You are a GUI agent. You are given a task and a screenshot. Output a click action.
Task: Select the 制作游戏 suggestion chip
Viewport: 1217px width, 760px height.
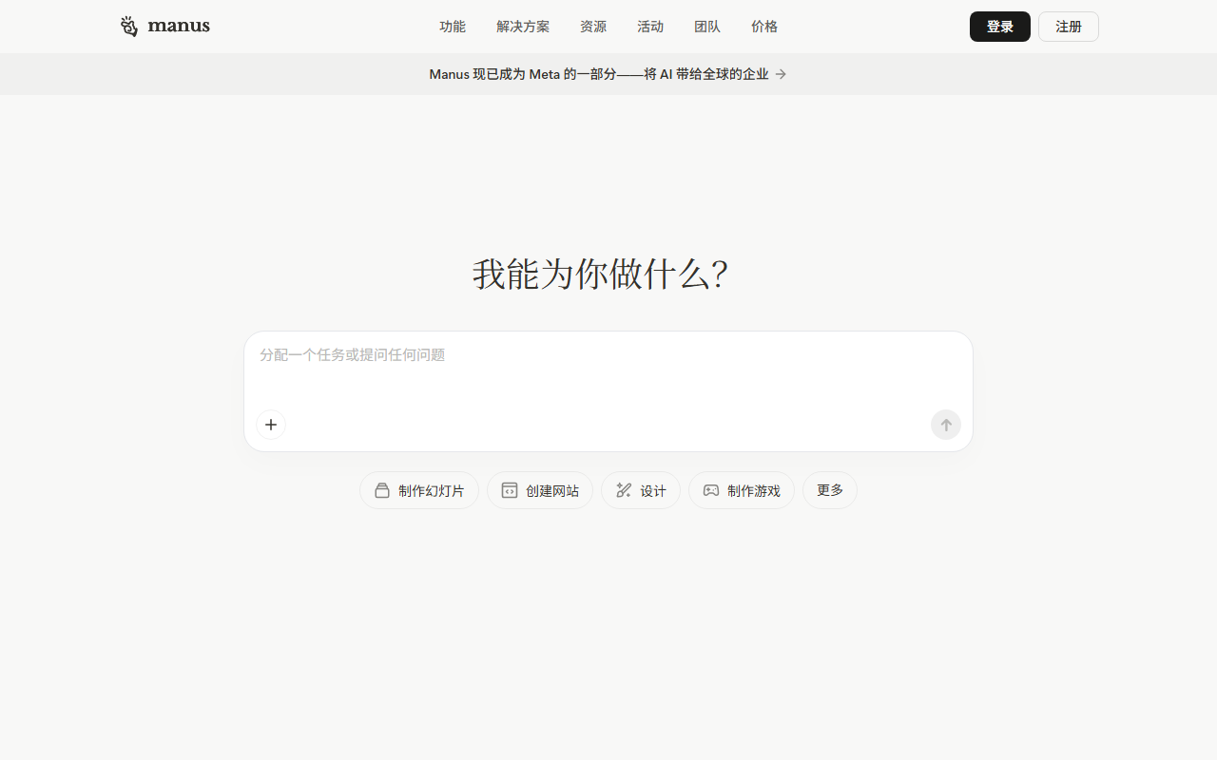[742, 490]
